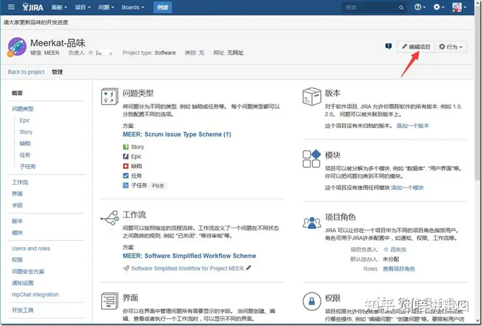This screenshot has height=326, width=482.
Task: Click the 添加一个版本 link
Action: (412, 126)
